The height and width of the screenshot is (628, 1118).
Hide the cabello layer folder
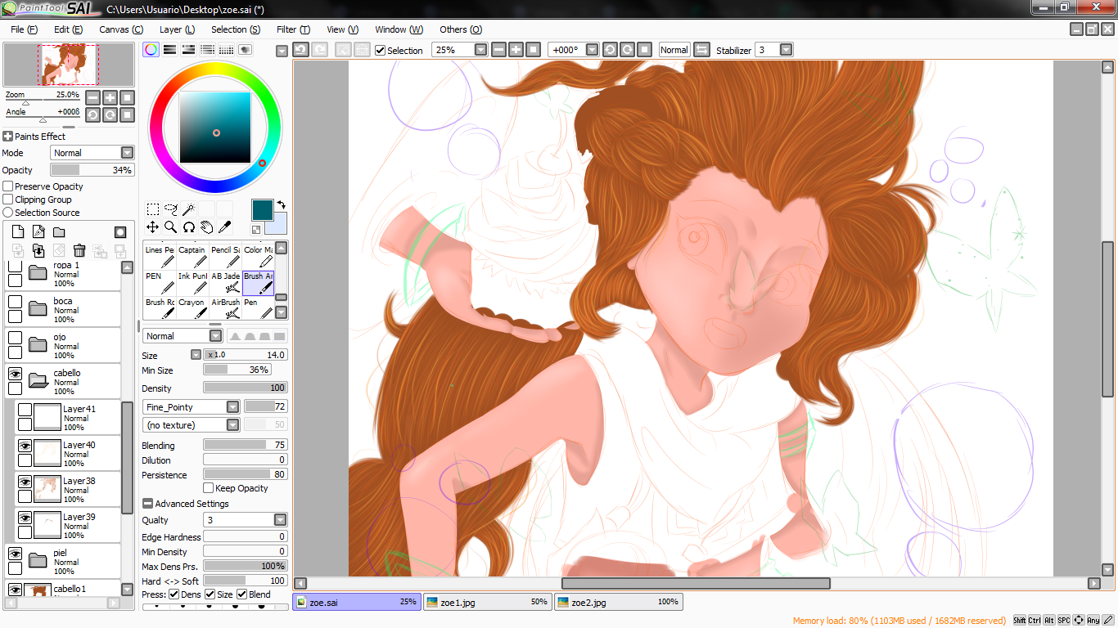click(x=15, y=373)
